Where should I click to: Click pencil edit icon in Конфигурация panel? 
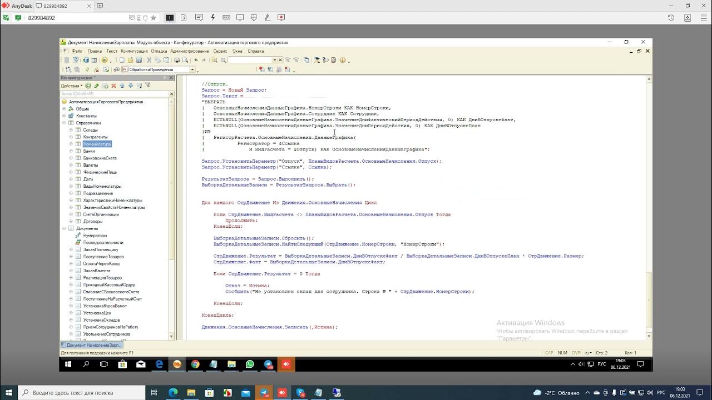tap(96, 86)
